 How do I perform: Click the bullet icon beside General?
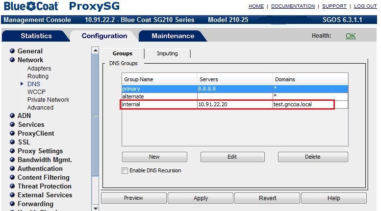tap(12, 51)
